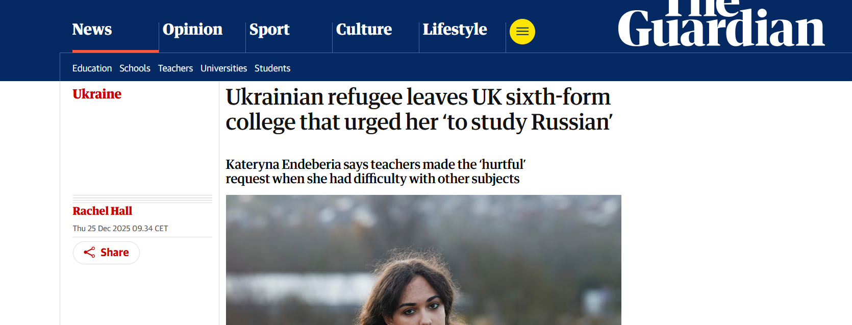This screenshot has width=852, height=325.
Task: Click the article's main photo
Action: (423, 260)
